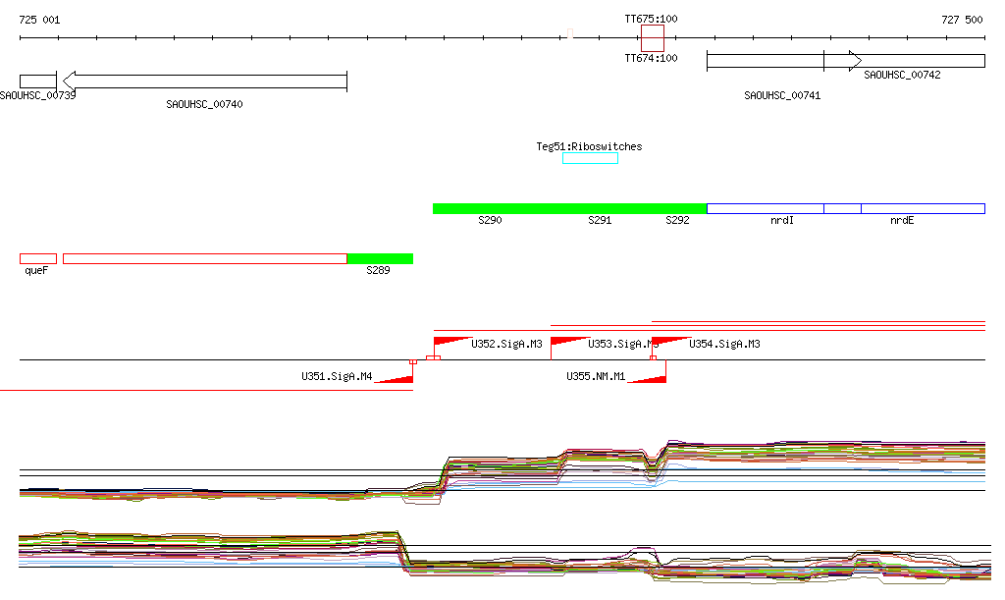Select the U355.NM.M1 text label

[596, 376]
